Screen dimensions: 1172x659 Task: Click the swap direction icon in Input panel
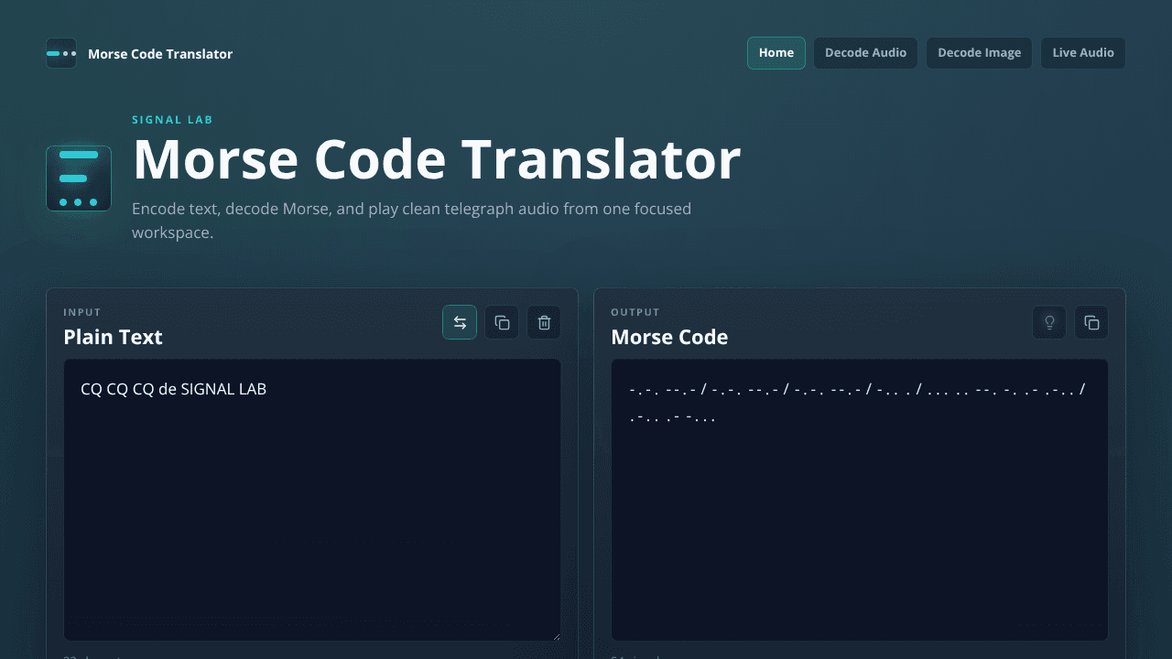pos(460,322)
